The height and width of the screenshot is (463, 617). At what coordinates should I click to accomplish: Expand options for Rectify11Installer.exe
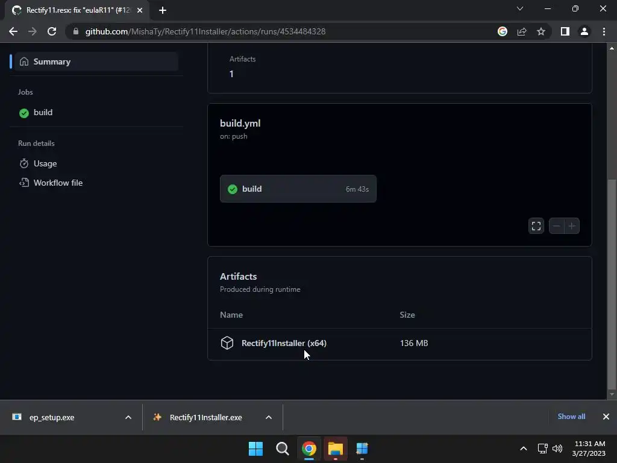(x=269, y=417)
